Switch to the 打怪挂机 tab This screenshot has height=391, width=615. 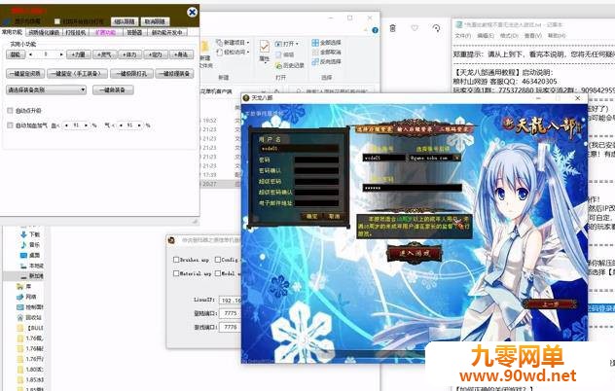click(x=75, y=32)
